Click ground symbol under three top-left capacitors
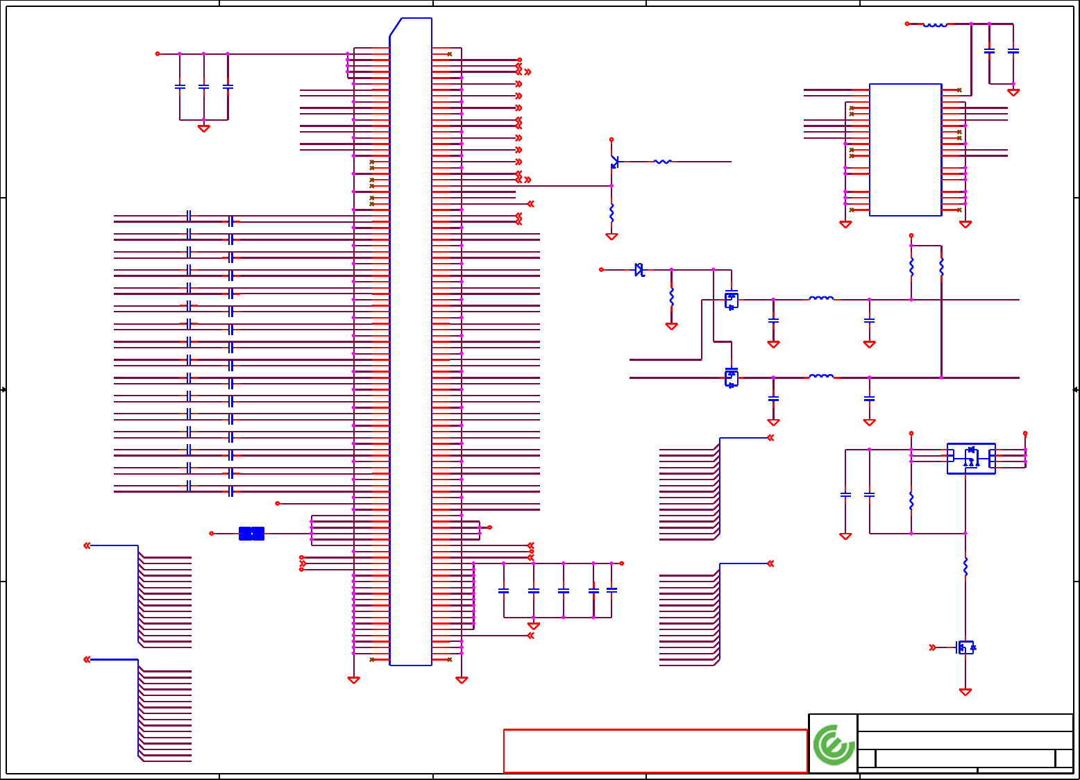1080x780 pixels. coord(203,128)
